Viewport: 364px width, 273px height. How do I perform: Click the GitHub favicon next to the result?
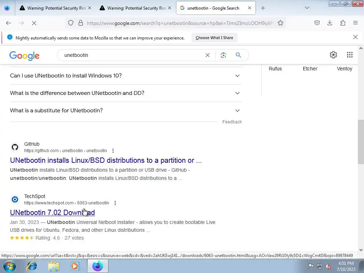pyautogui.click(x=15, y=147)
